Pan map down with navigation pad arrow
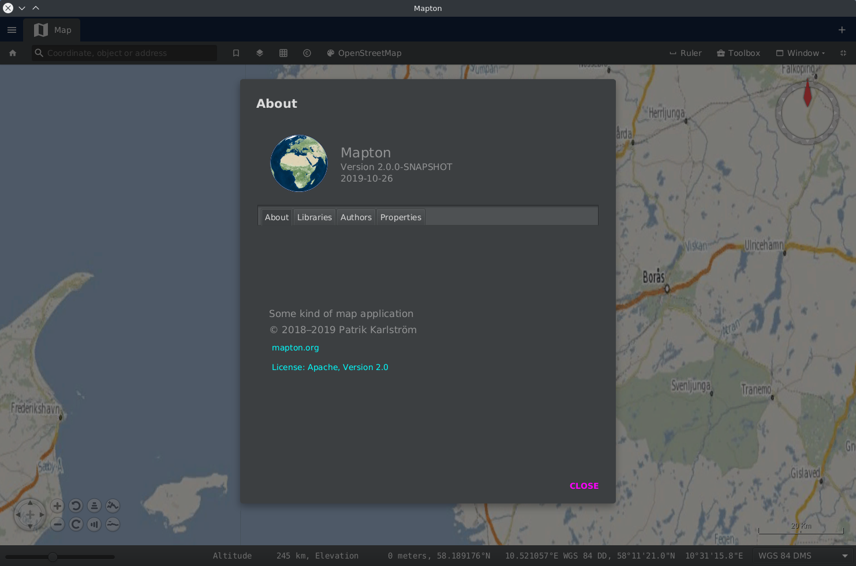This screenshot has width=856, height=566. (30, 526)
